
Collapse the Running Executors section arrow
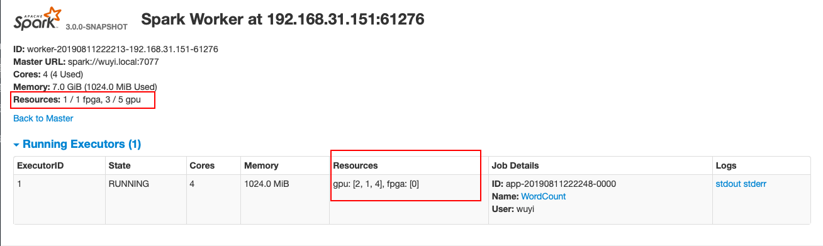pos(17,145)
